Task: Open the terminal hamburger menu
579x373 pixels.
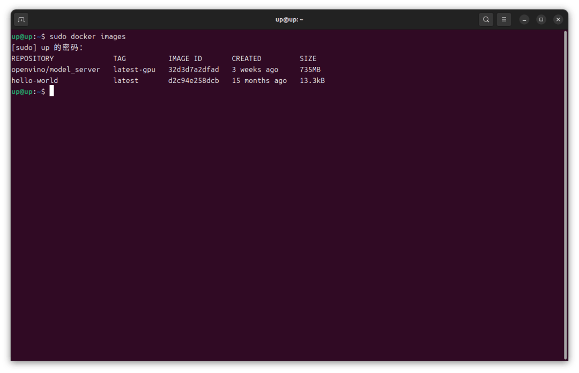Action: 503,20
